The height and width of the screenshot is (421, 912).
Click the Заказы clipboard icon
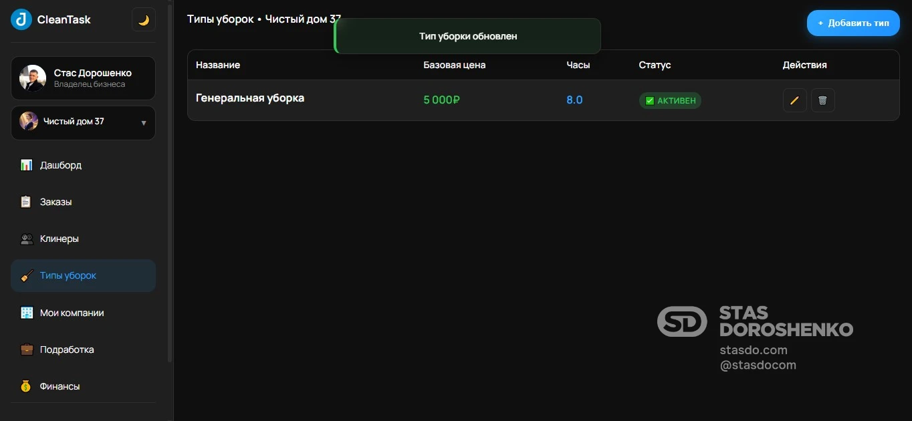[26, 202]
